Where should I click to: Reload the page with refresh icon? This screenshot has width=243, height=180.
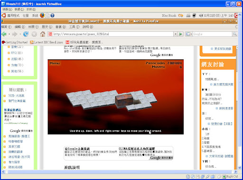pos(26,34)
